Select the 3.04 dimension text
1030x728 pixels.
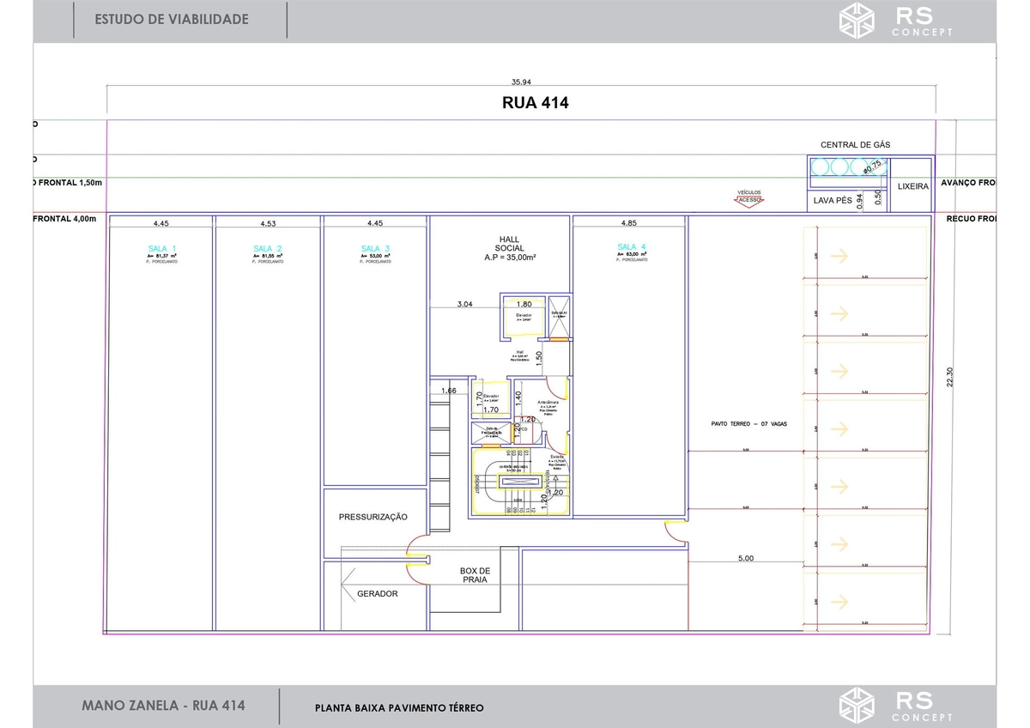(464, 304)
